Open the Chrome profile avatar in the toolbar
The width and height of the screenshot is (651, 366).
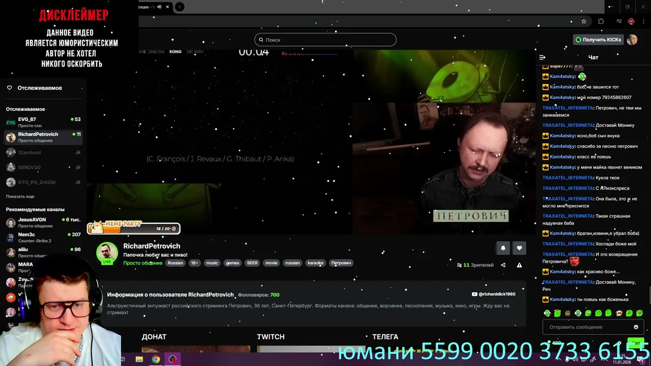631,21
